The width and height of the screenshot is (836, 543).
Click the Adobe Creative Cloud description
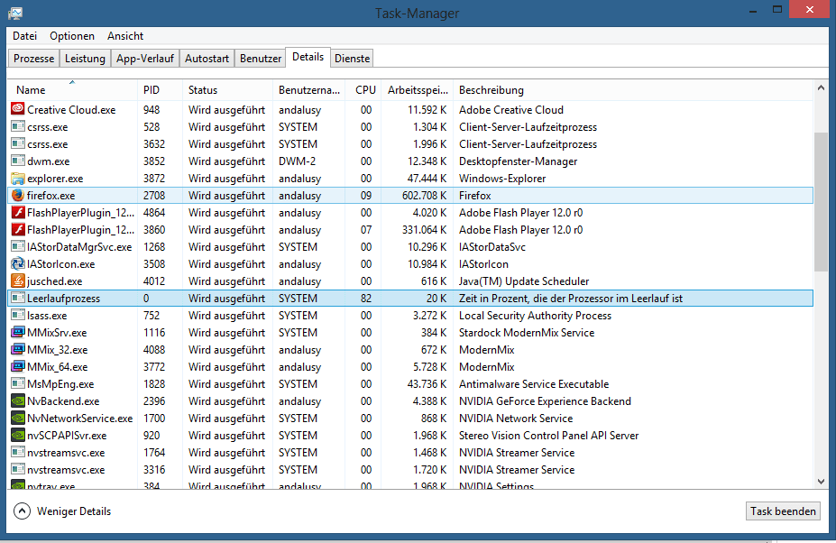(510, 109)
